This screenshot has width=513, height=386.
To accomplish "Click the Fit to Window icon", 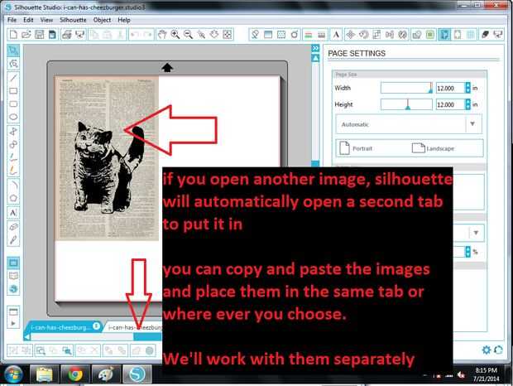I will pos(228,35).
